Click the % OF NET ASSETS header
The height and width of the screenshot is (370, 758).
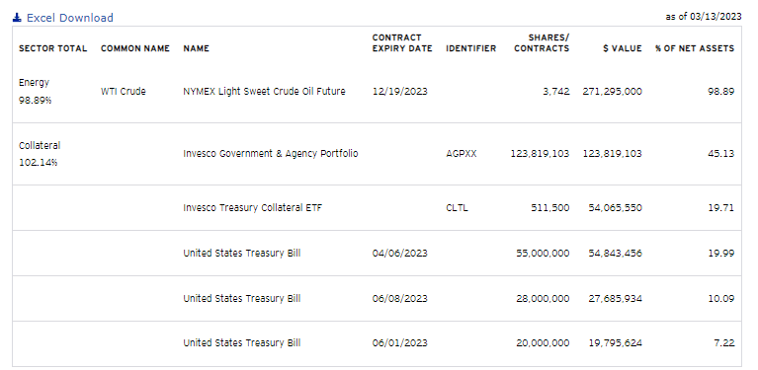click(695, 48)
